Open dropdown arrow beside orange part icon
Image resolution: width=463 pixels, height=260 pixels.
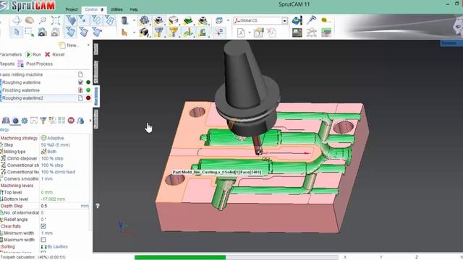pos(134,32)
